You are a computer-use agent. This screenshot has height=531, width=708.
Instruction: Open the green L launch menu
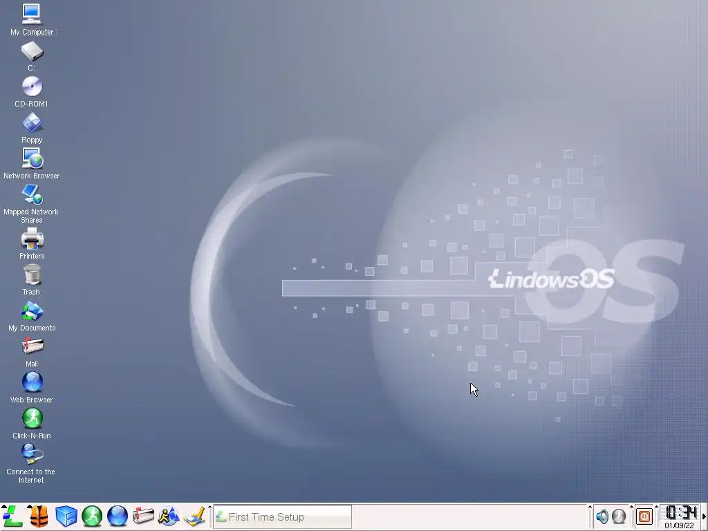(12, 516)
